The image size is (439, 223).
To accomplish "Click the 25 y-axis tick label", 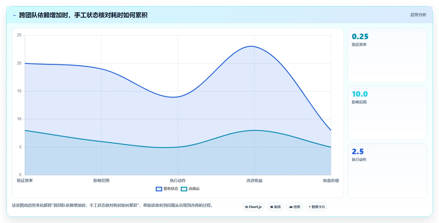I will 19,35.
